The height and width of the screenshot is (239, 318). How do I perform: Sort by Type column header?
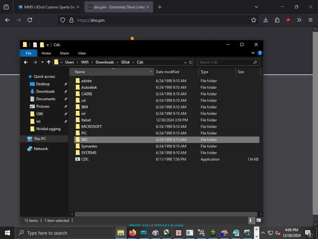(x=217, y=72)
